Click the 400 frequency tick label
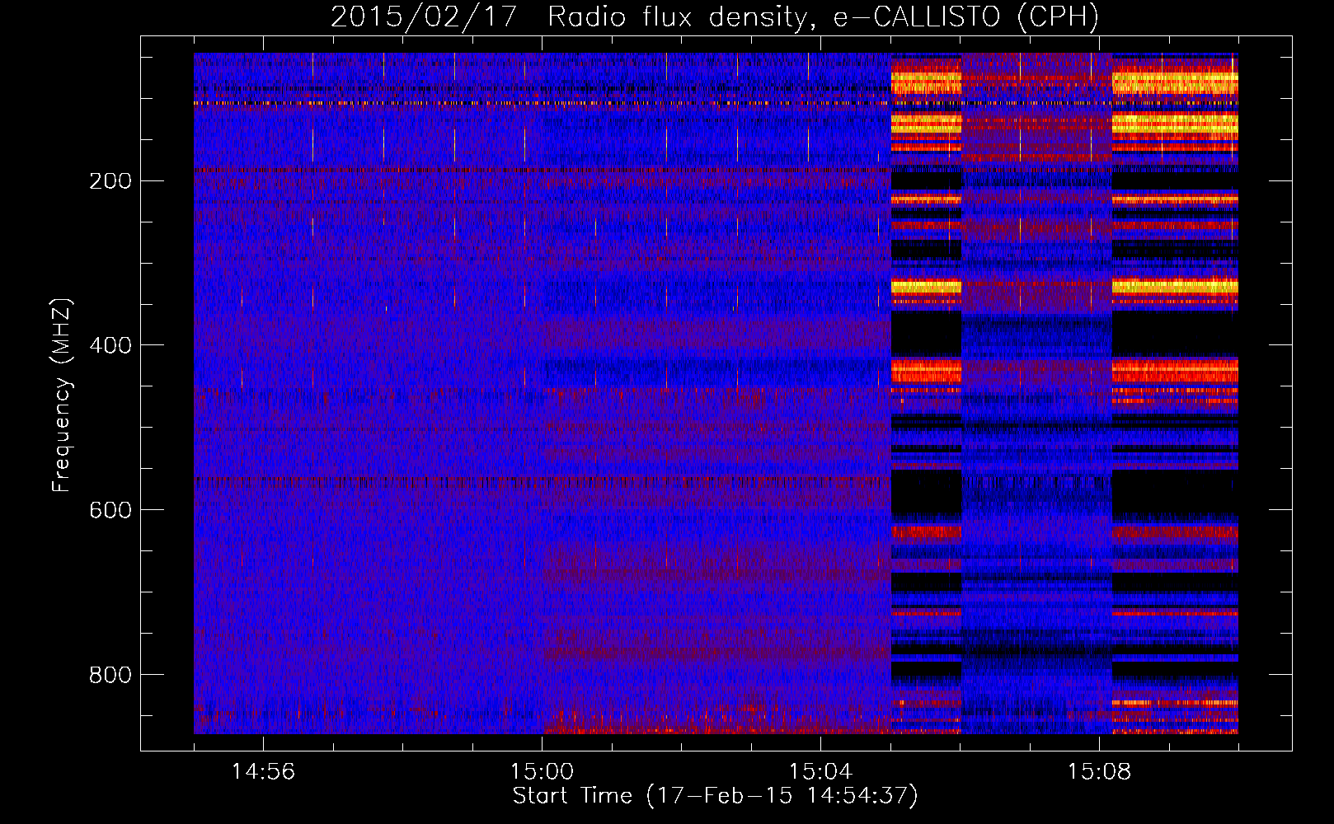The image size is (1334, 824). 110,345
